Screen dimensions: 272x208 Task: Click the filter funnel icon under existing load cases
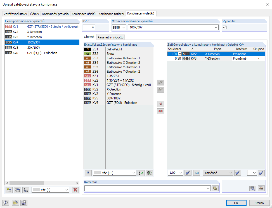(x=88, y=173)
